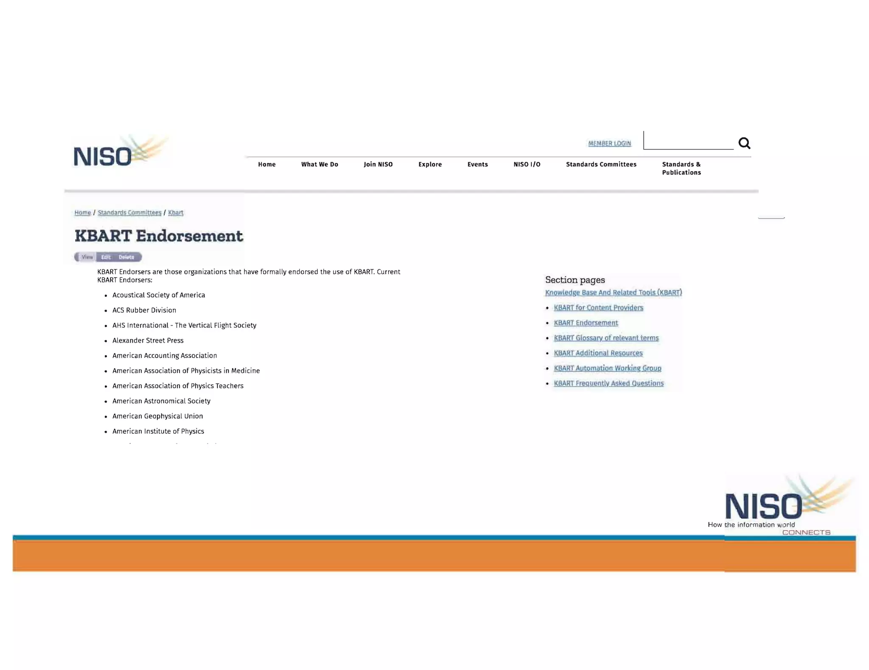Open the Explore navigation menu
This screenshot has width=869, height=670.
click(430, 165)
